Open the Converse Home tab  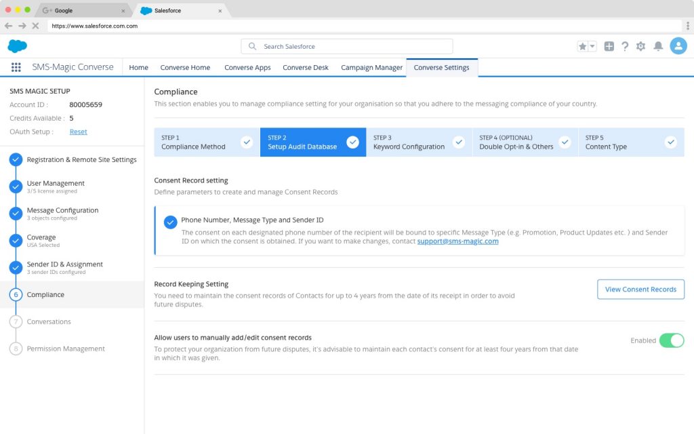click(x=185, y=67)
